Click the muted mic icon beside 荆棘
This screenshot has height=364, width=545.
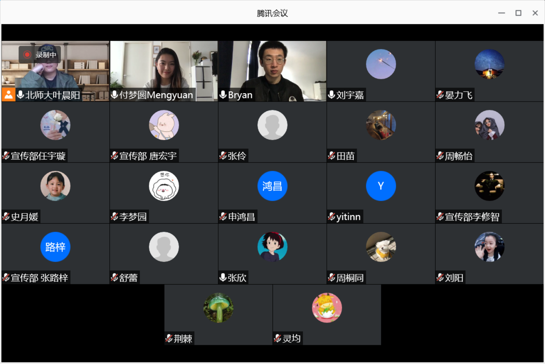pos(169,338)
